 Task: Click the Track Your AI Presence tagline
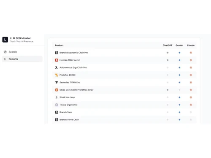coord(22,41)
